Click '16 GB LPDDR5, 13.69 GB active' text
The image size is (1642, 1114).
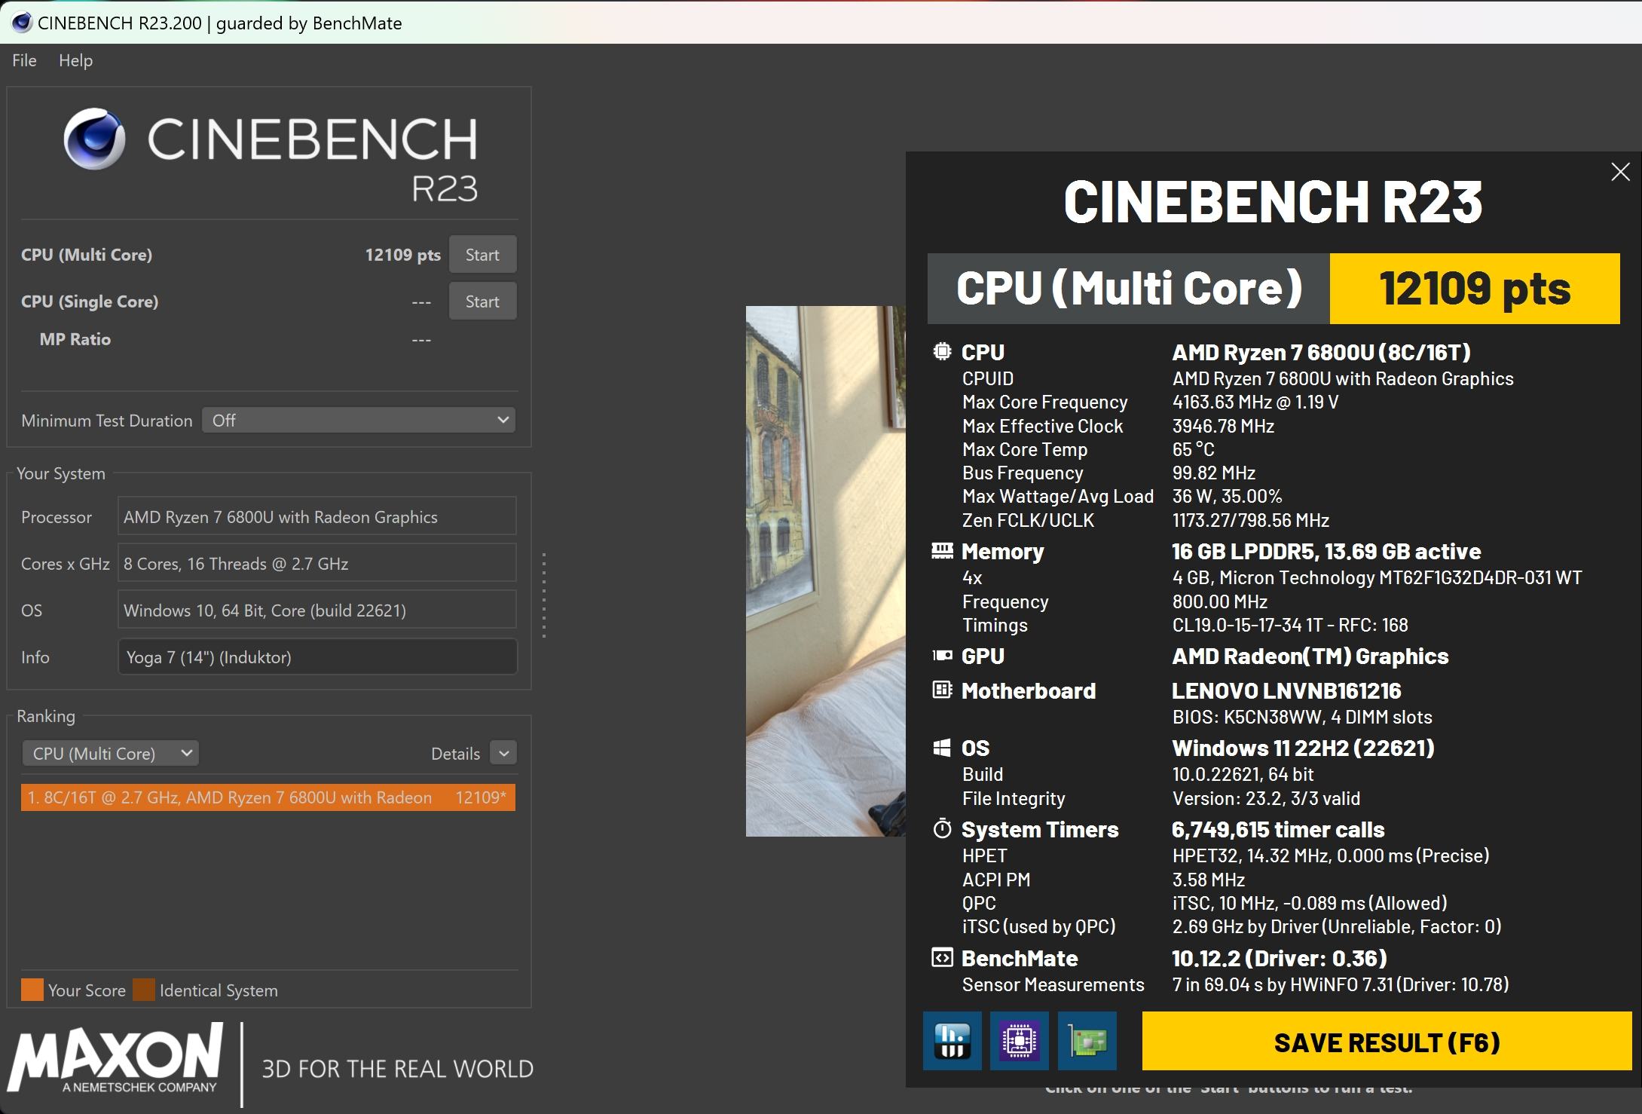click(1326, 551)
